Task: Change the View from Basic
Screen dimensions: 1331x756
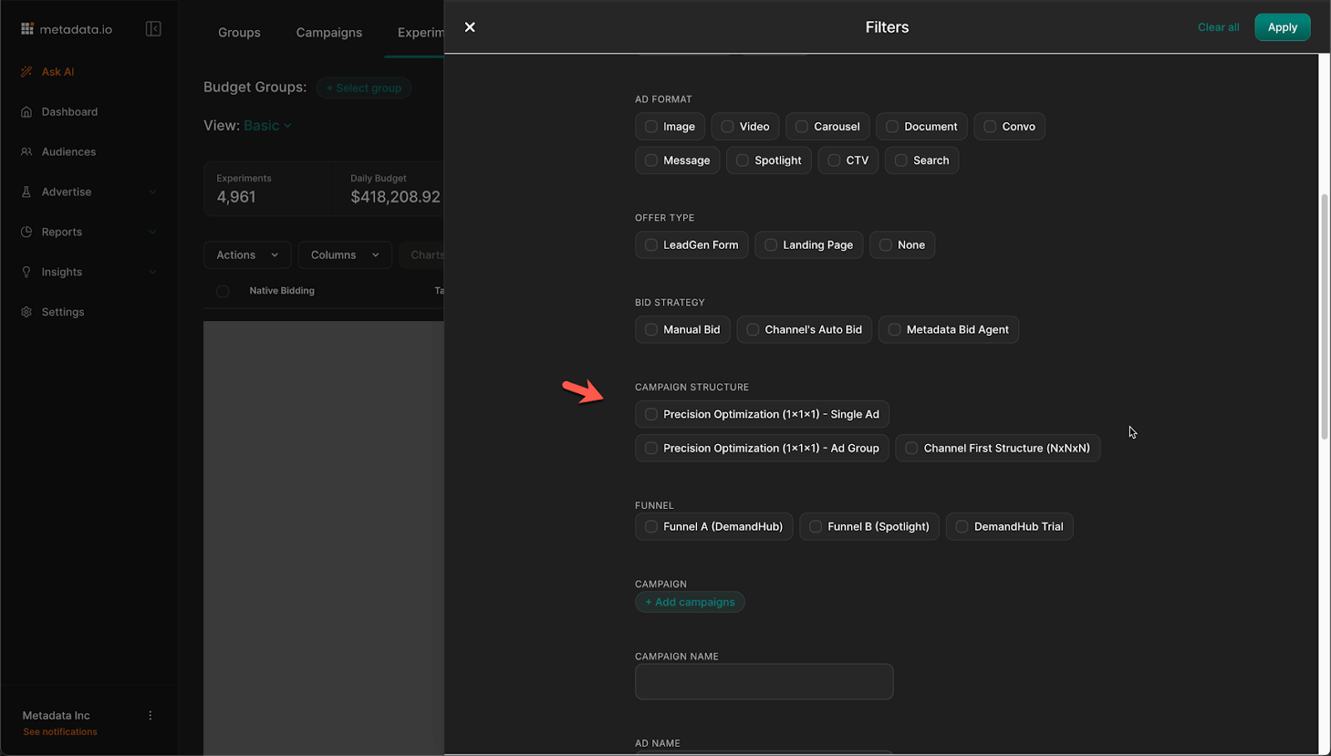Action: [x=266, y=125]
